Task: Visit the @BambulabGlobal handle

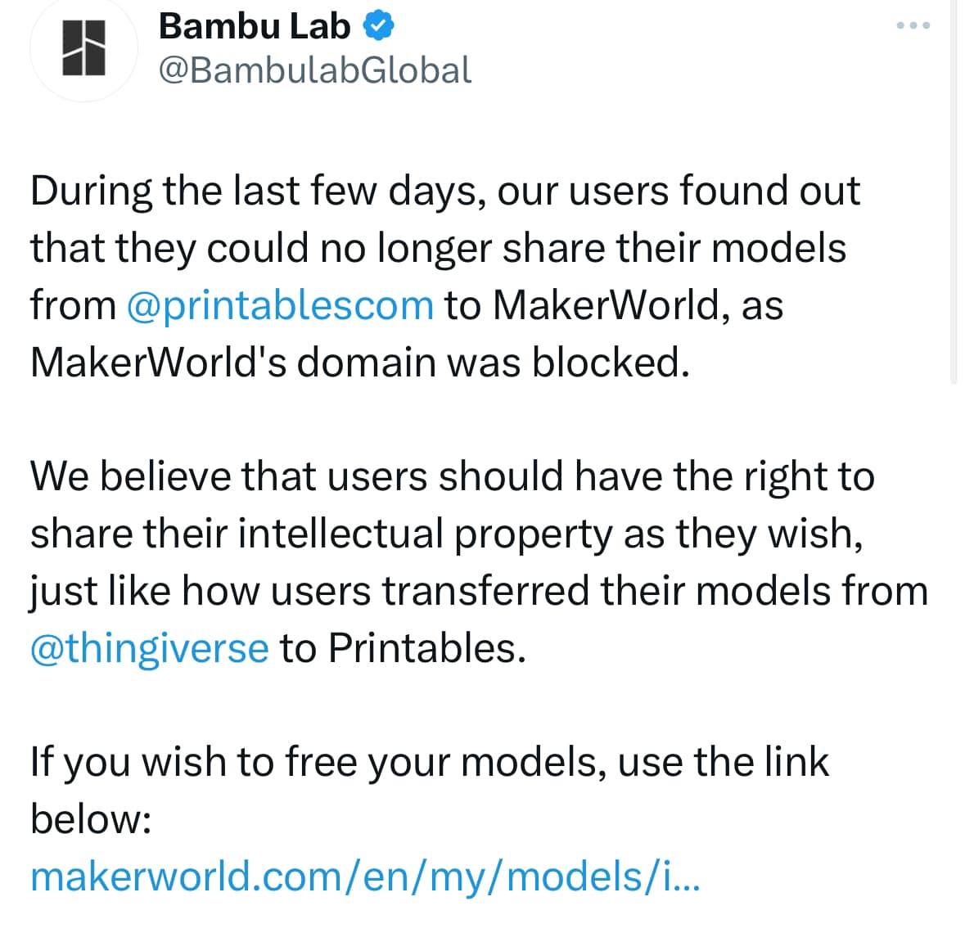Action: click(x=315, y=70)
